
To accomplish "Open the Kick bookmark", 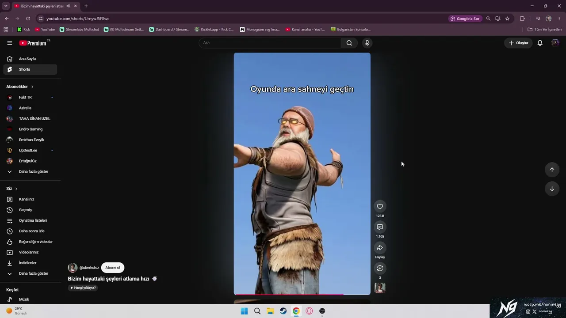I will click(23, 30).
